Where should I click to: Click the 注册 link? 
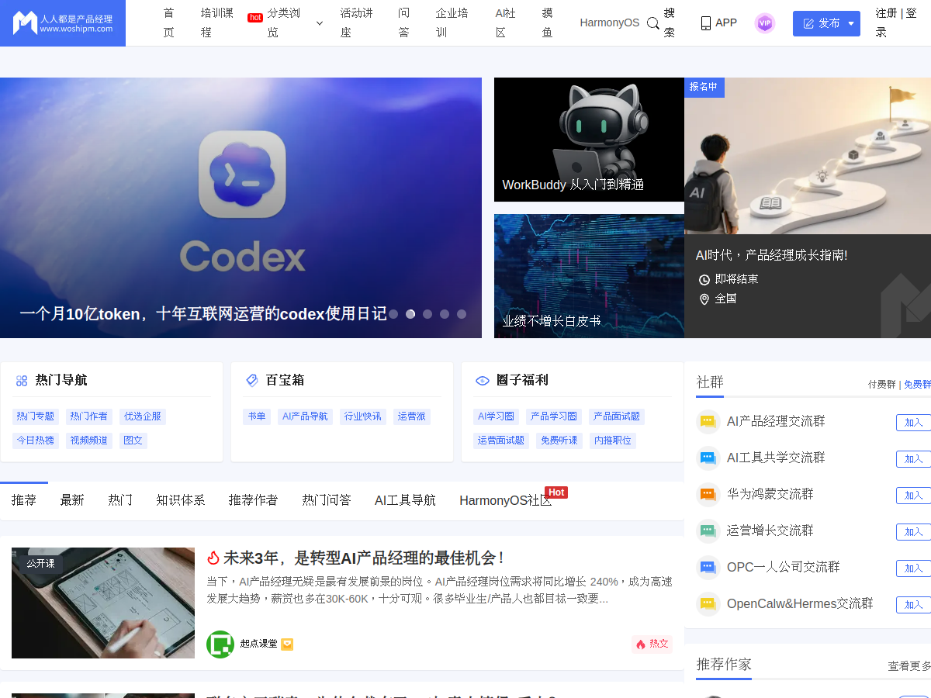click(887, 13)
